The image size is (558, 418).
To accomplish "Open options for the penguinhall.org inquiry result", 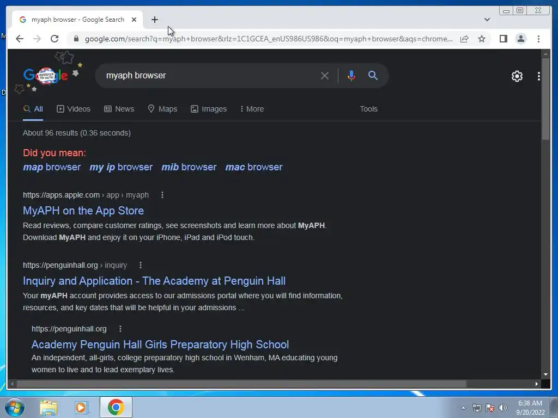I will point(141,265).
